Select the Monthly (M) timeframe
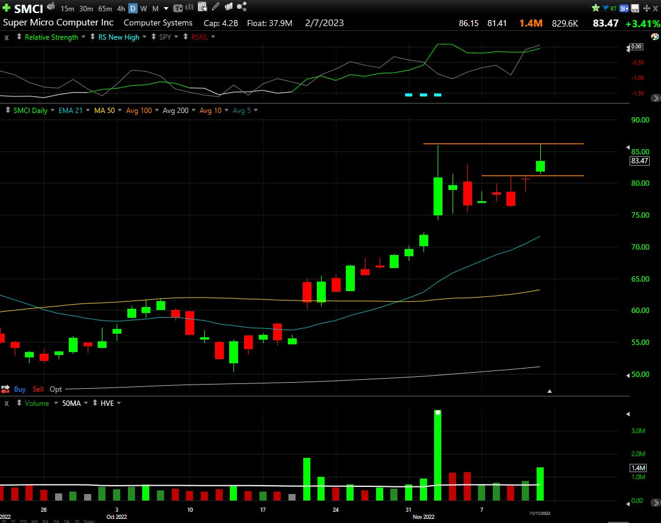Image resolution: width=661 pixels, height=523 pixels. tap(155, 8)
